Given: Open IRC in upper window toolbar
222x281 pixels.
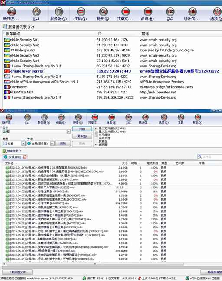Looking at the screenshot, I should click(x=170, y=14).
